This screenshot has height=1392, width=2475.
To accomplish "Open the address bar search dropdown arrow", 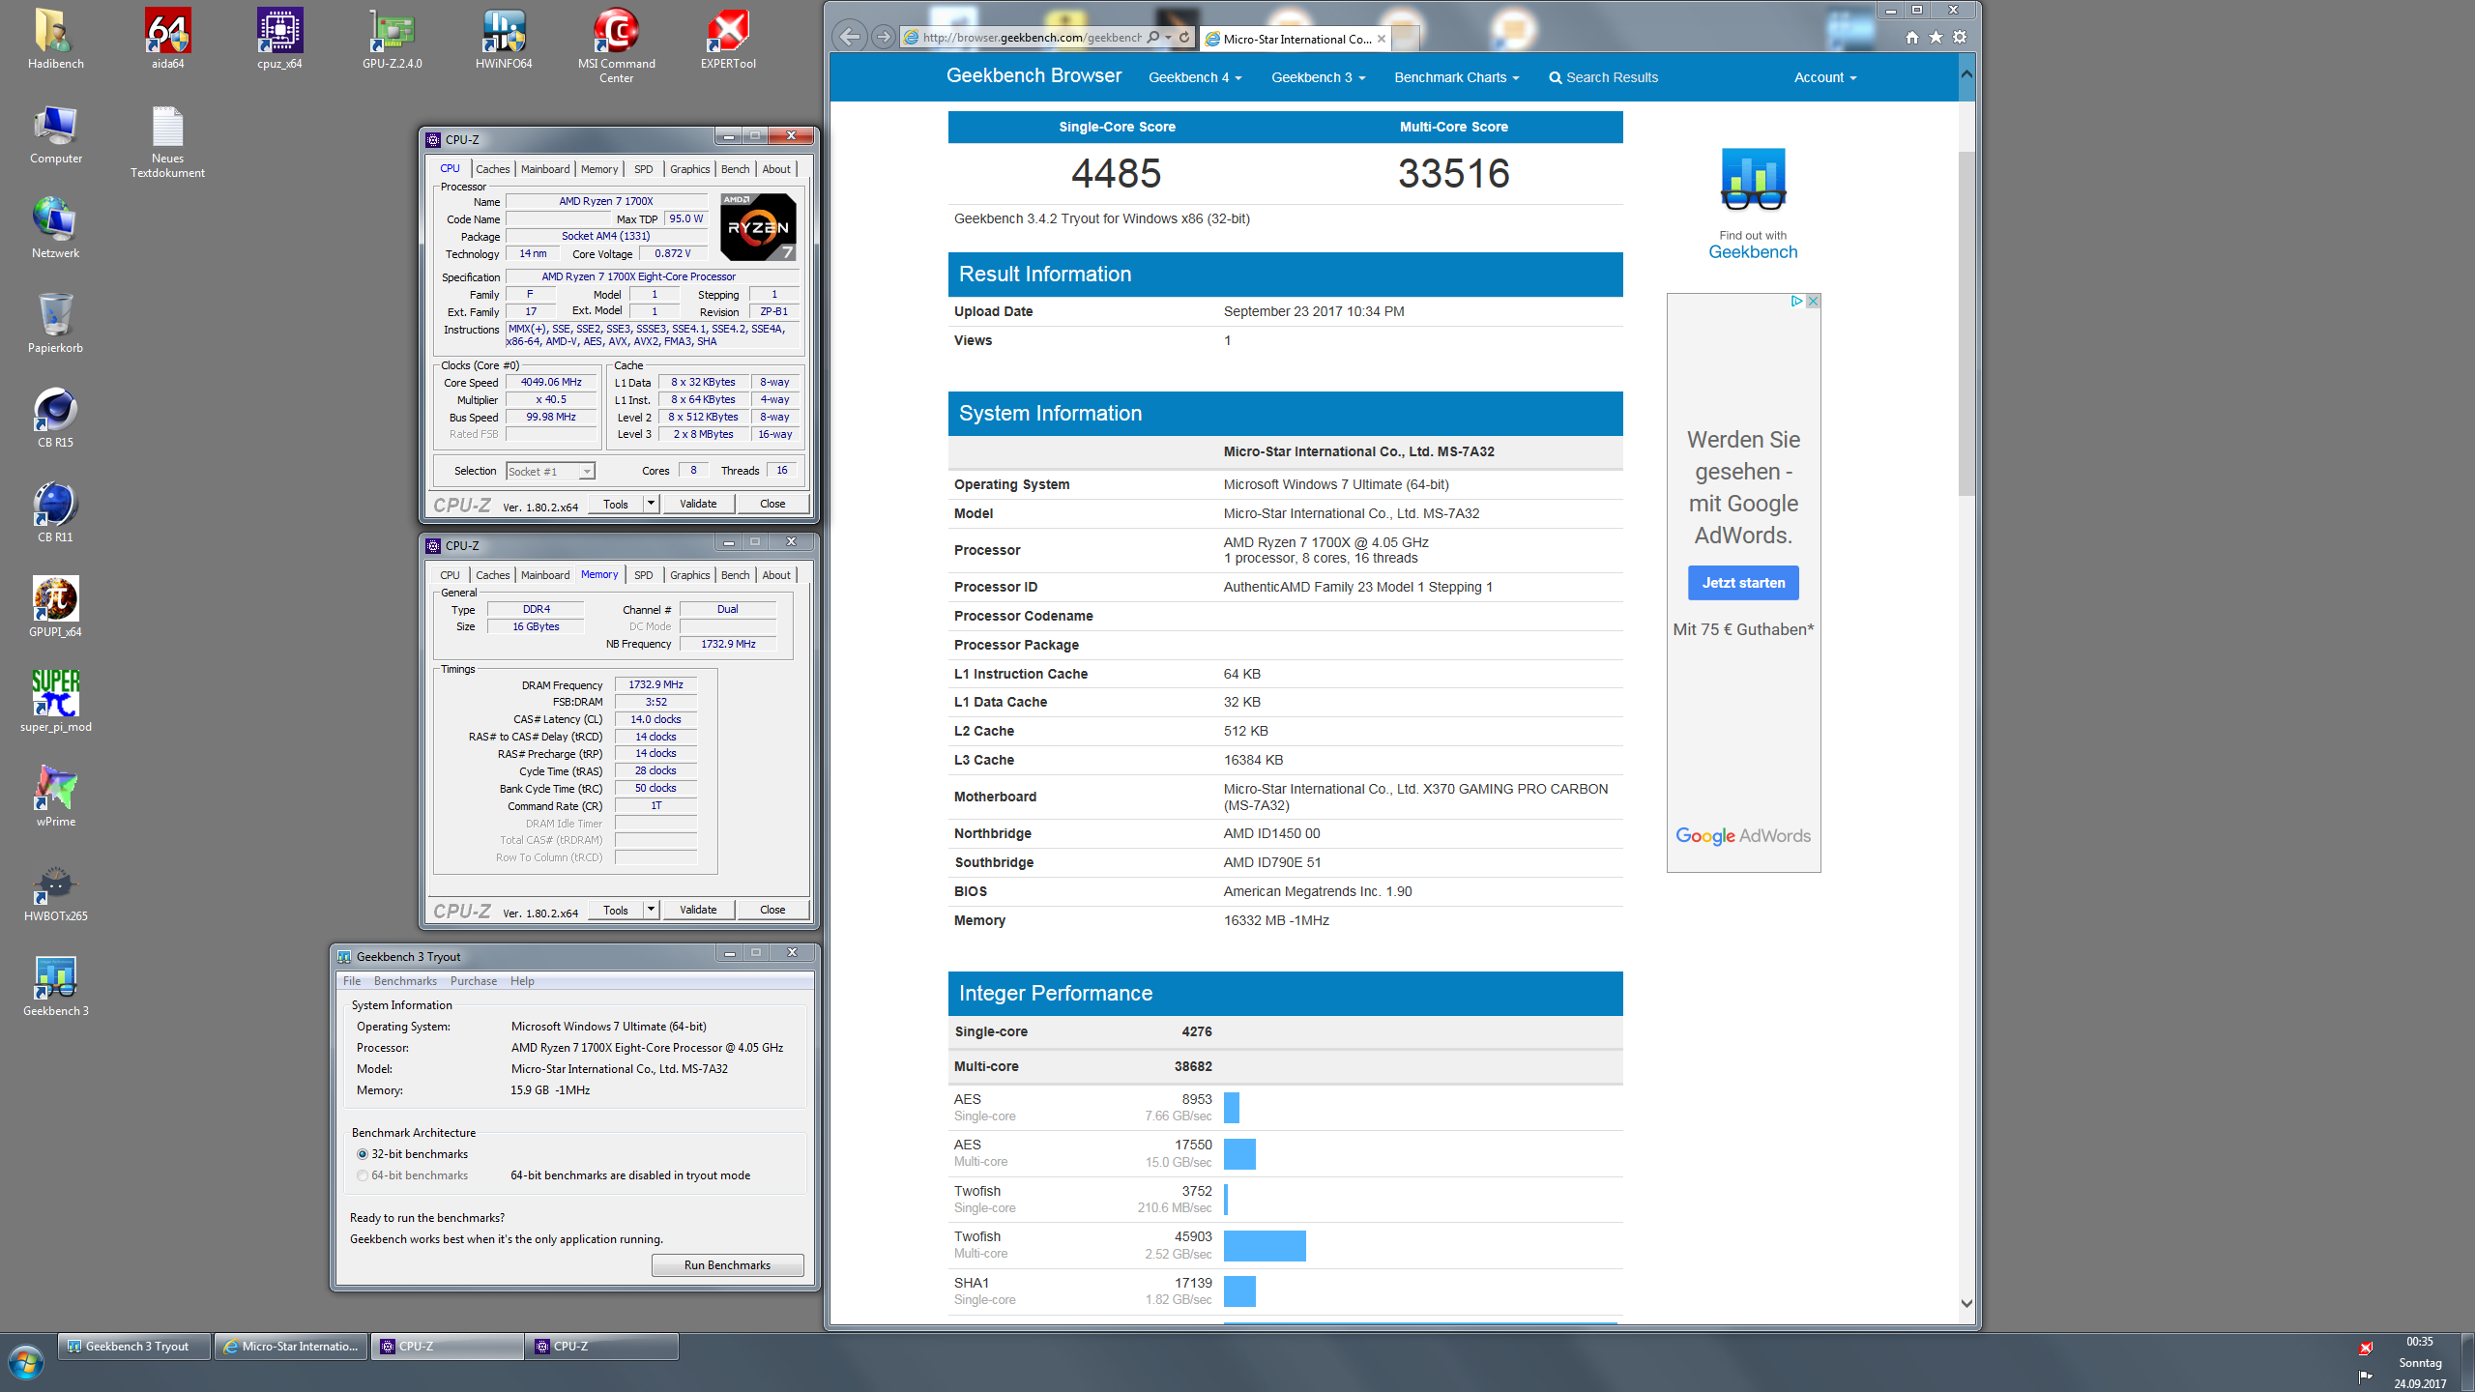I will click(x=1169, y=37).
